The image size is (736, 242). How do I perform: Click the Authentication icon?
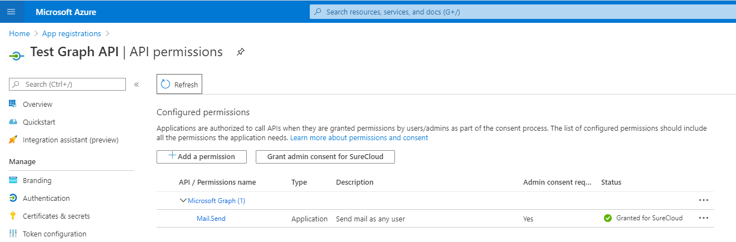(x=13, y=198)
